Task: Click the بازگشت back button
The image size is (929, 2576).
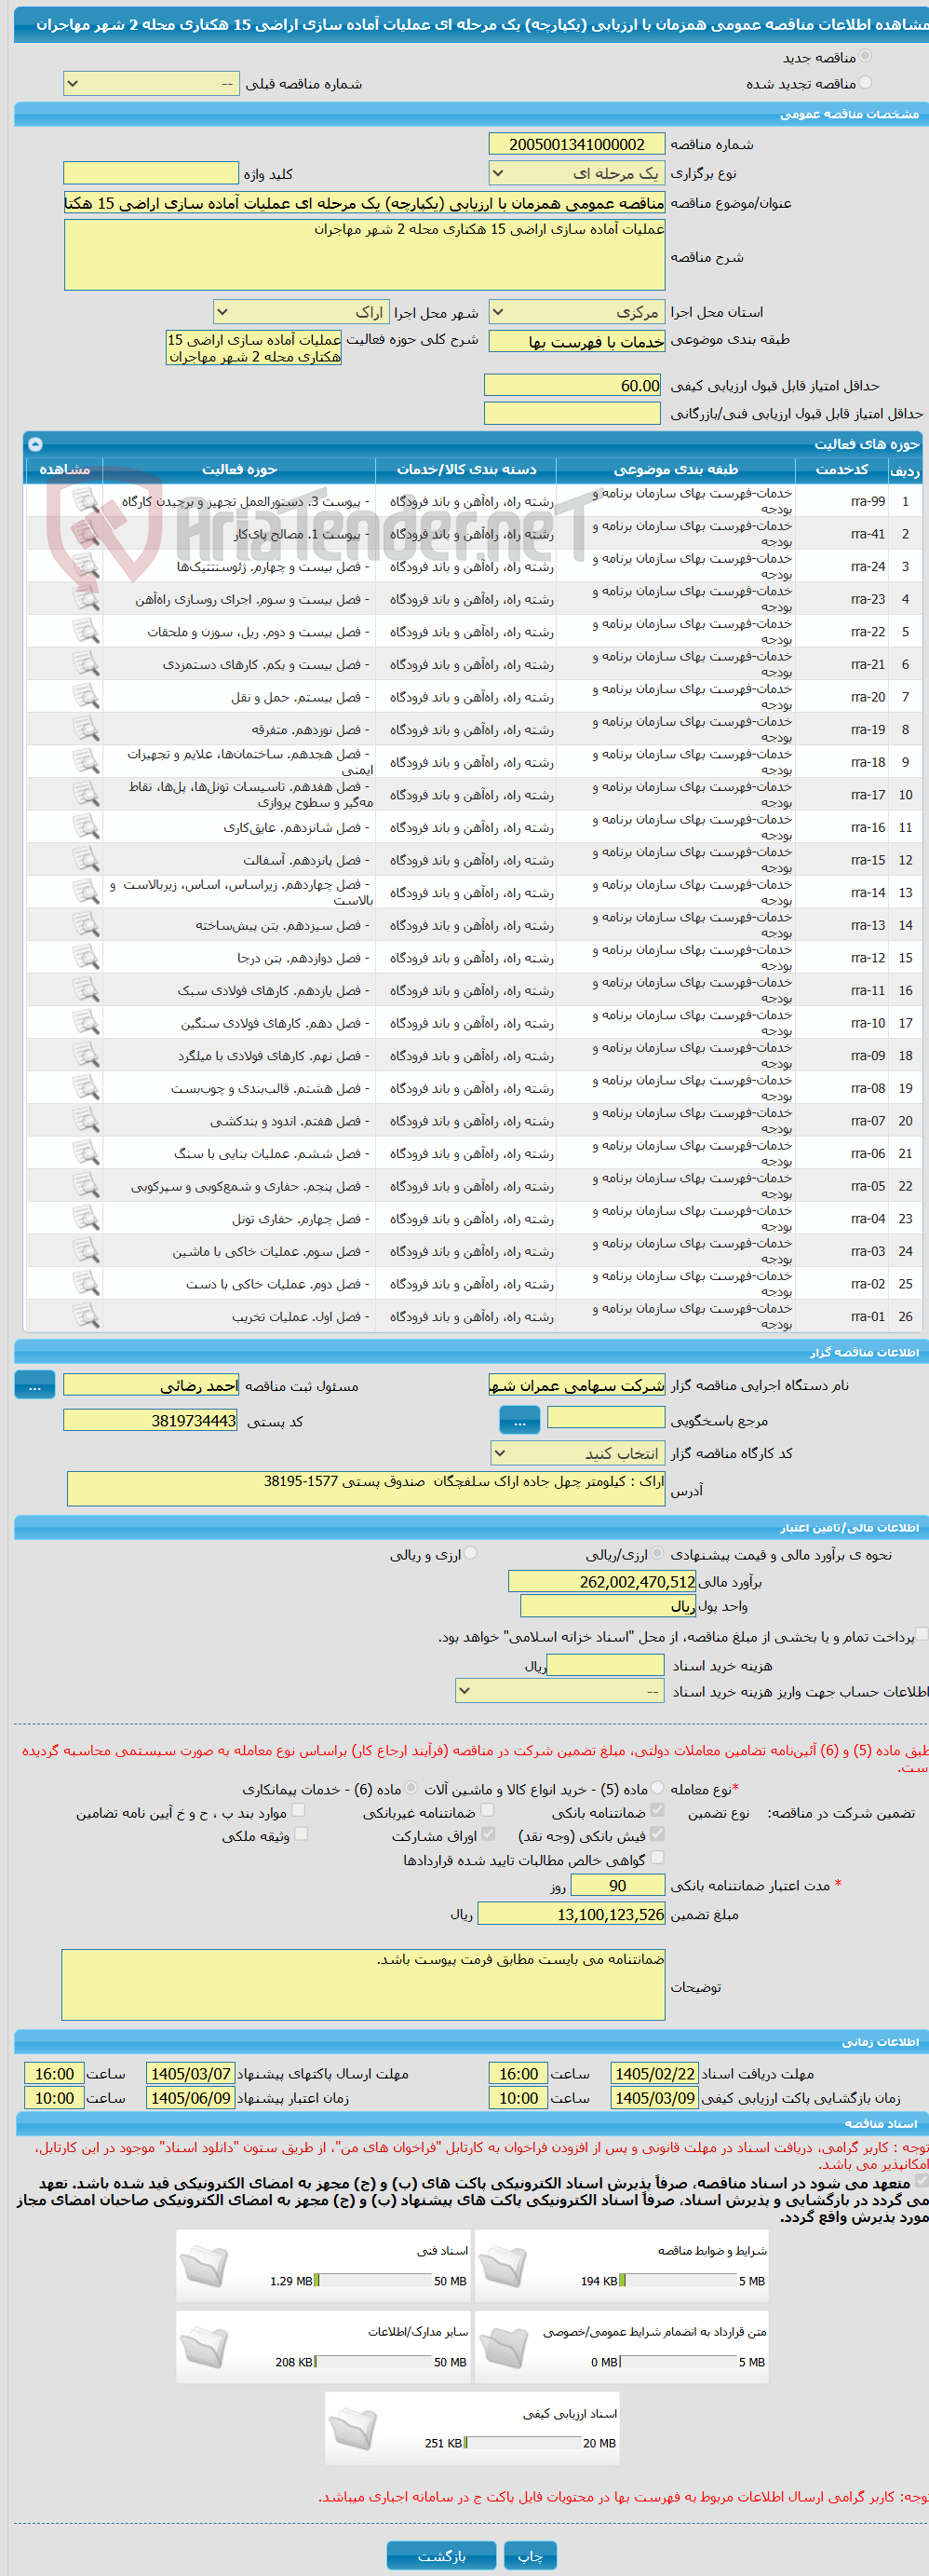Action: 440,2555
